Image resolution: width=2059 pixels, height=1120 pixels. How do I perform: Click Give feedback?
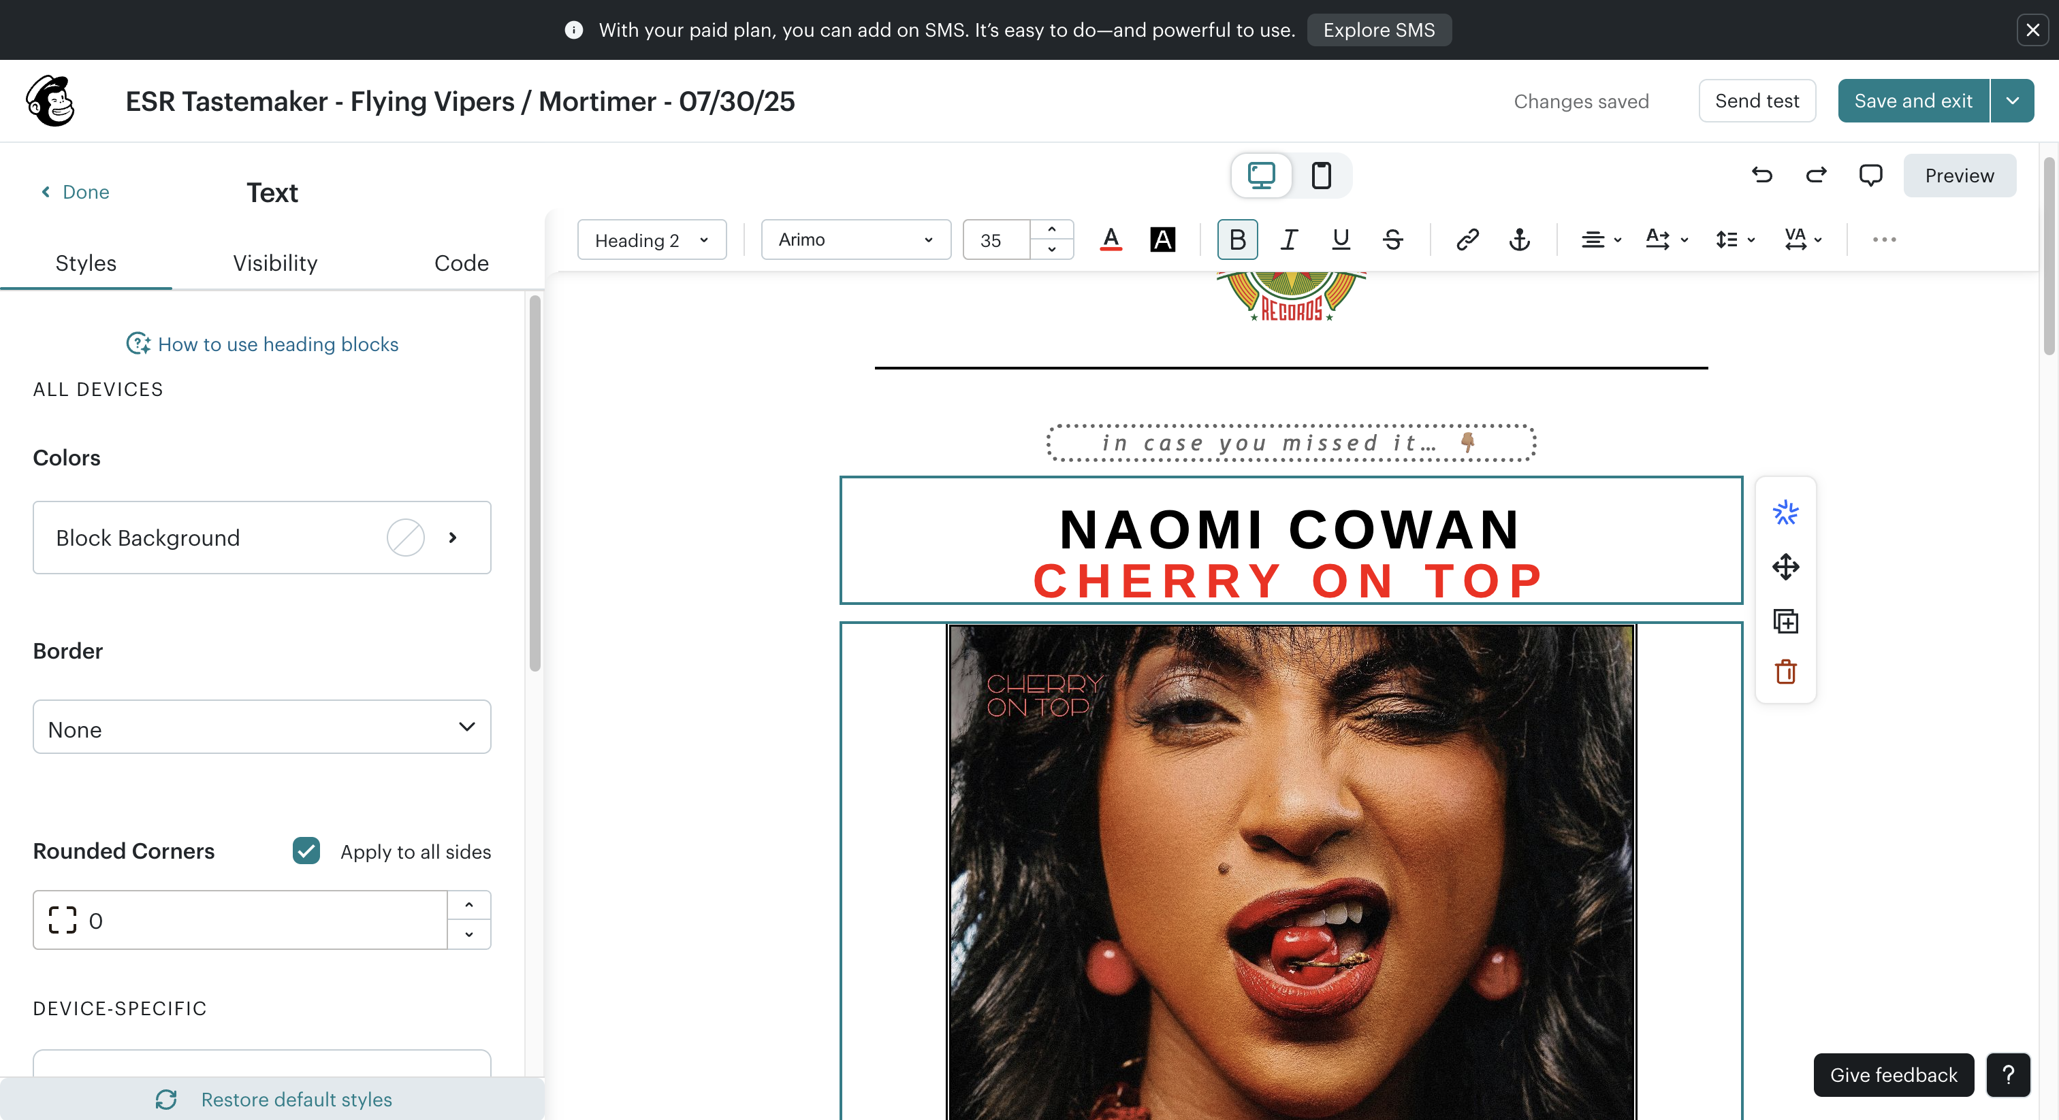[1894, 1075]
